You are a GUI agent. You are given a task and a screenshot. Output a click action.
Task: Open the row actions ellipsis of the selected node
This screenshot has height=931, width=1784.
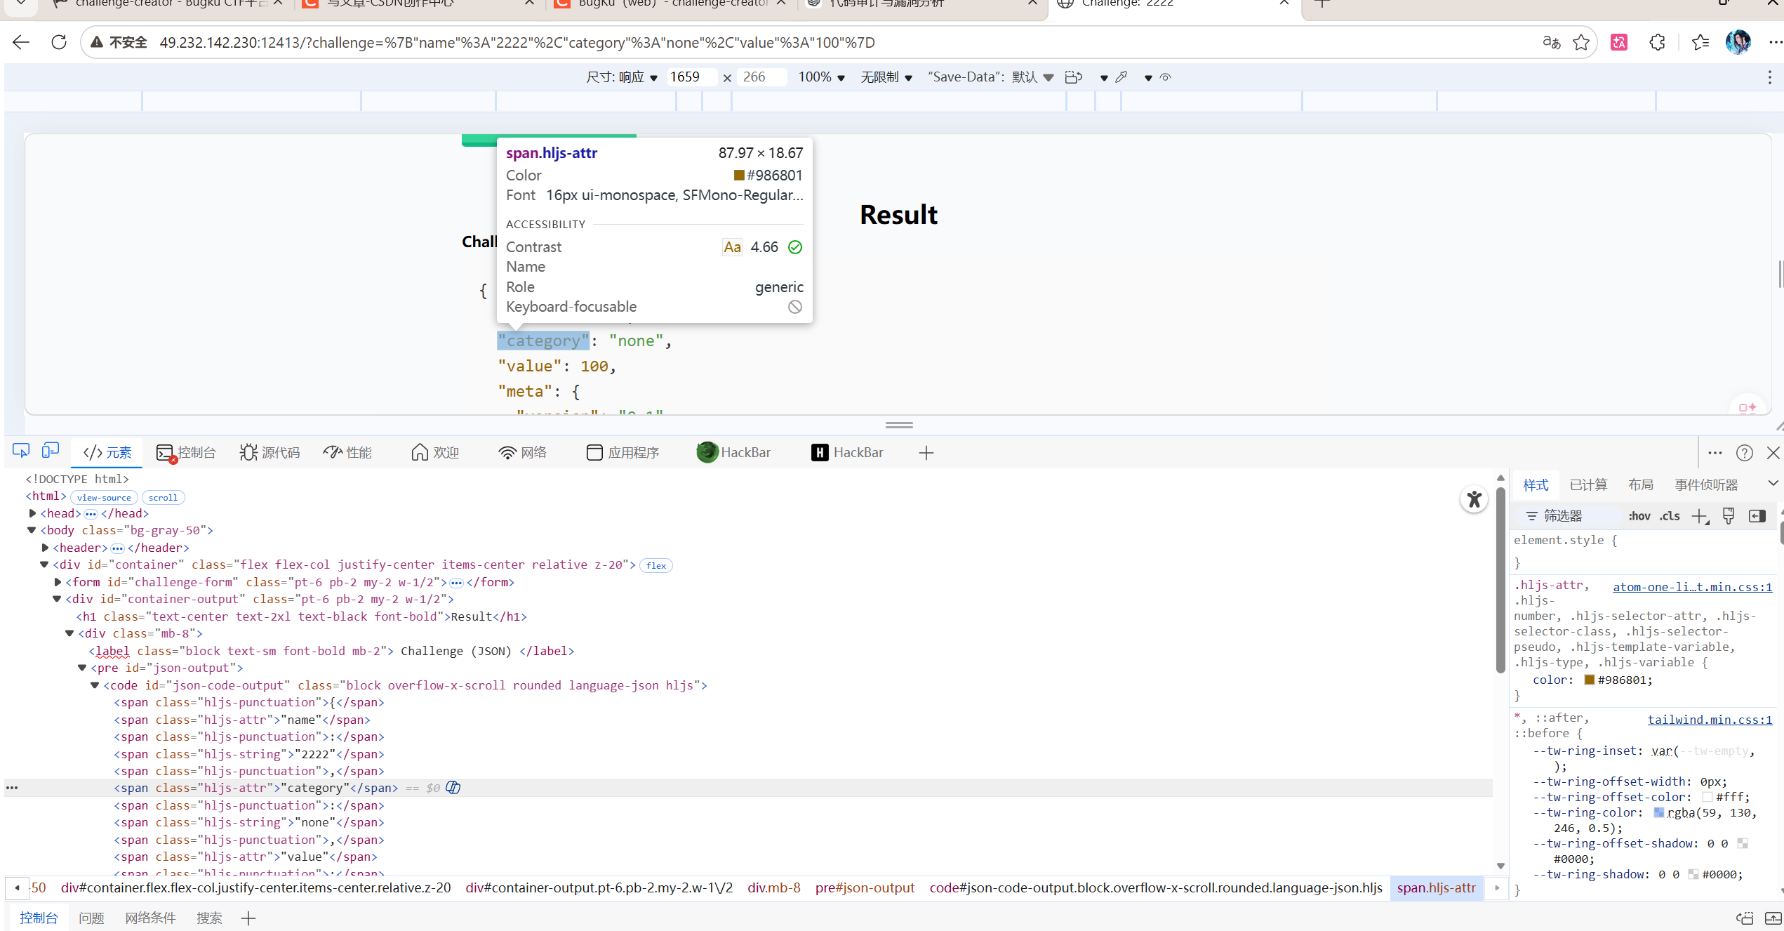coord(12,788)
